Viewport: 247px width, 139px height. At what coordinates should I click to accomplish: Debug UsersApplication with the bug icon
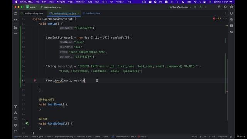(200, 7)
